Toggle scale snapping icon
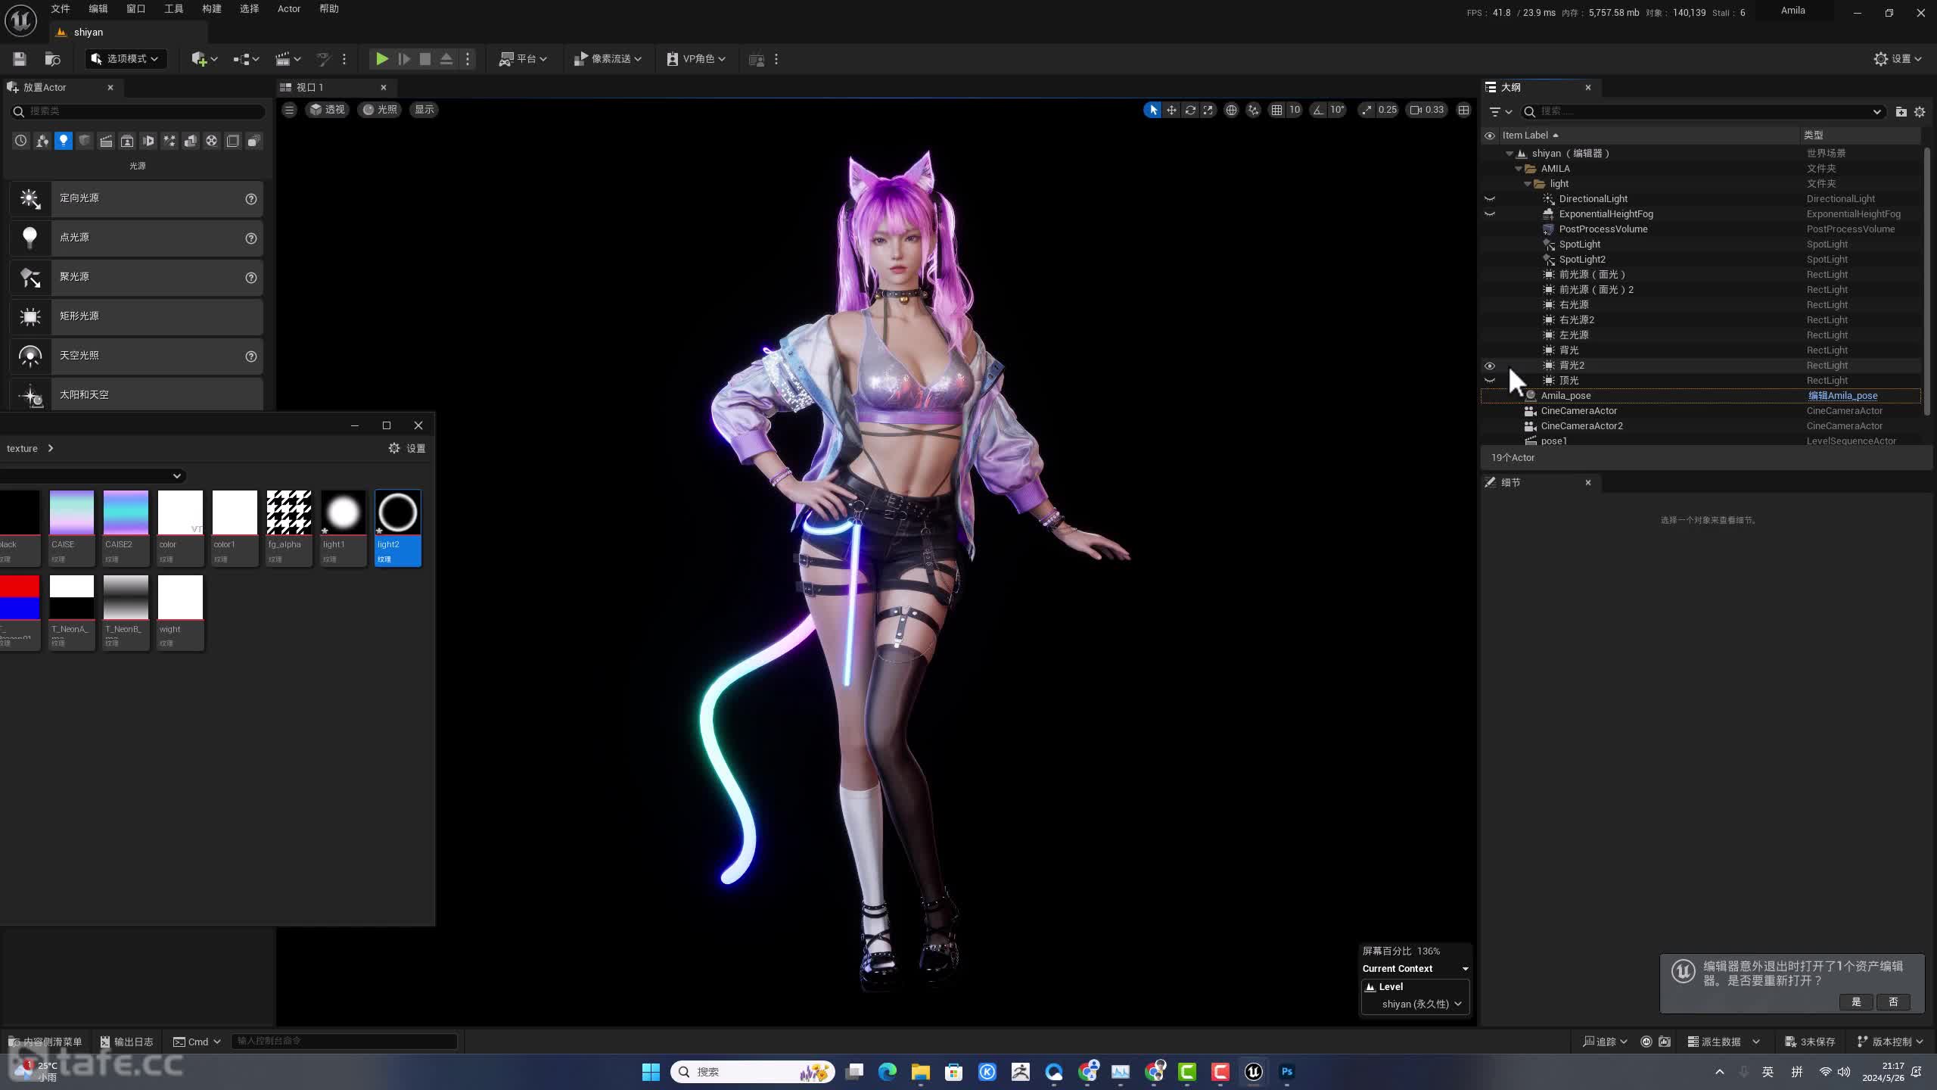The image size is (1937, 1090). point(1366,110)
